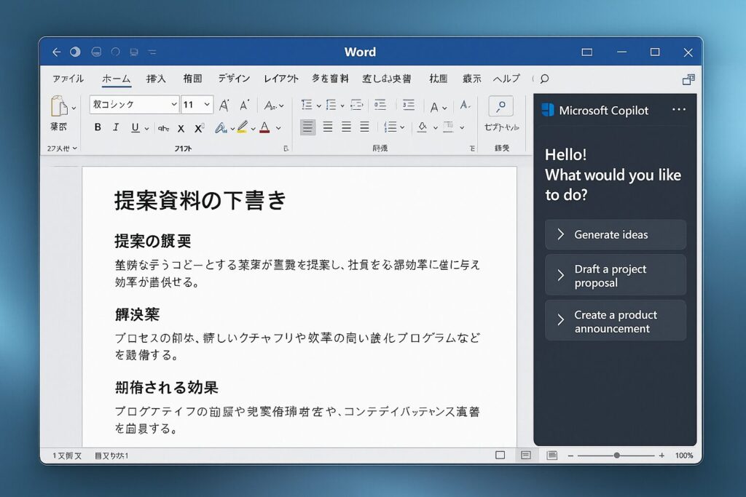Turn on right paragraph alignment
The height and width of the screenshot is (497, 746).
coord(346,127)
